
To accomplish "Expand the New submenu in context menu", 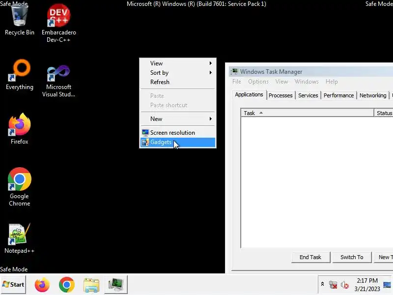I will tap(178, 119).
